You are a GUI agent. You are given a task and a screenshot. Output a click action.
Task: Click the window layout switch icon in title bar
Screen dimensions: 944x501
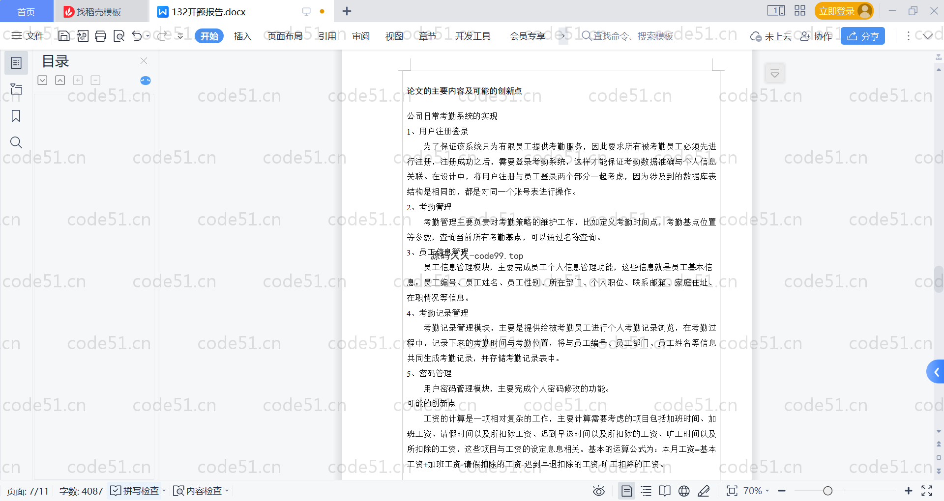click(776, 10)
